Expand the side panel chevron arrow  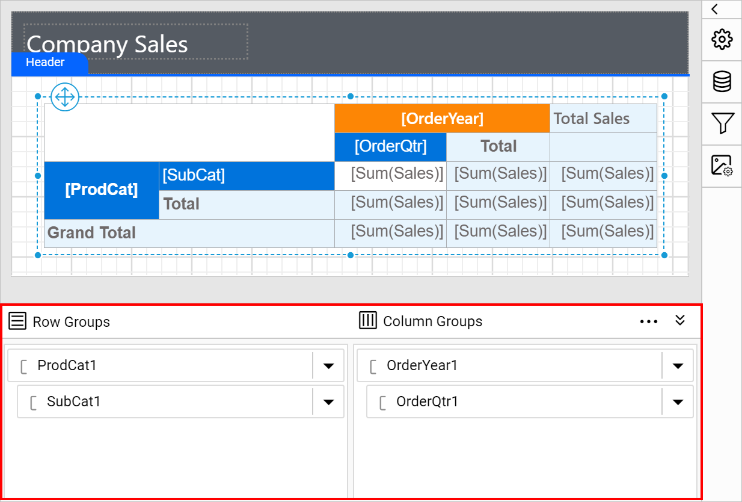click(714, 9)
